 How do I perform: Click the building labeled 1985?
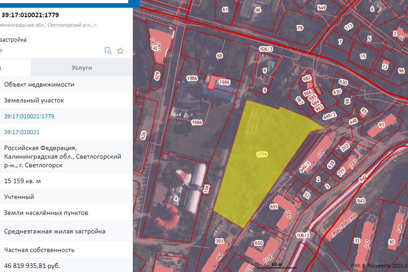point(224,83)
